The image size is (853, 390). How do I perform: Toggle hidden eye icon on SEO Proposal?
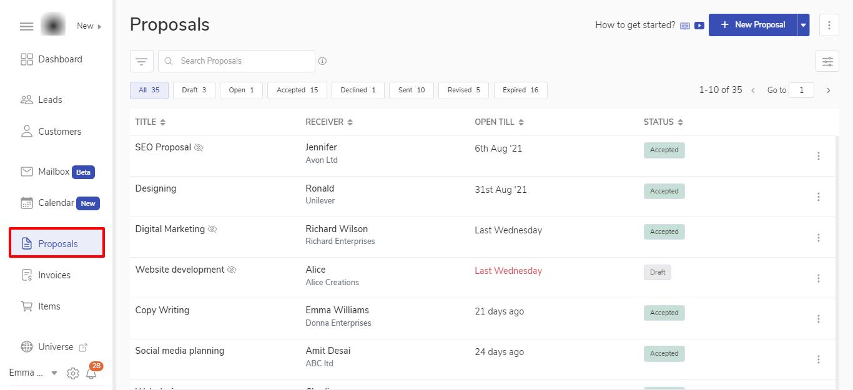pyautogui.click(x=199, y=148)
